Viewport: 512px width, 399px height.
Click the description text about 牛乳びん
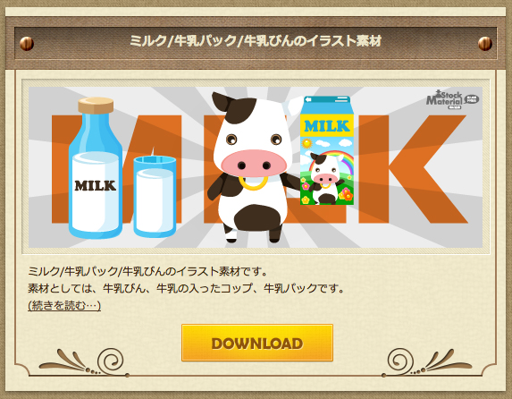[x=186, y=288]
